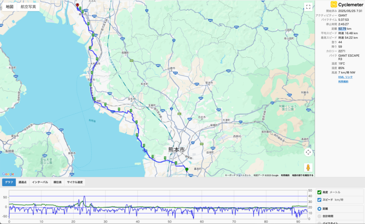Click the speed spike peak in the graph
Image resolution: width=365 pixels, height=224 pixels.
[84, 196]
